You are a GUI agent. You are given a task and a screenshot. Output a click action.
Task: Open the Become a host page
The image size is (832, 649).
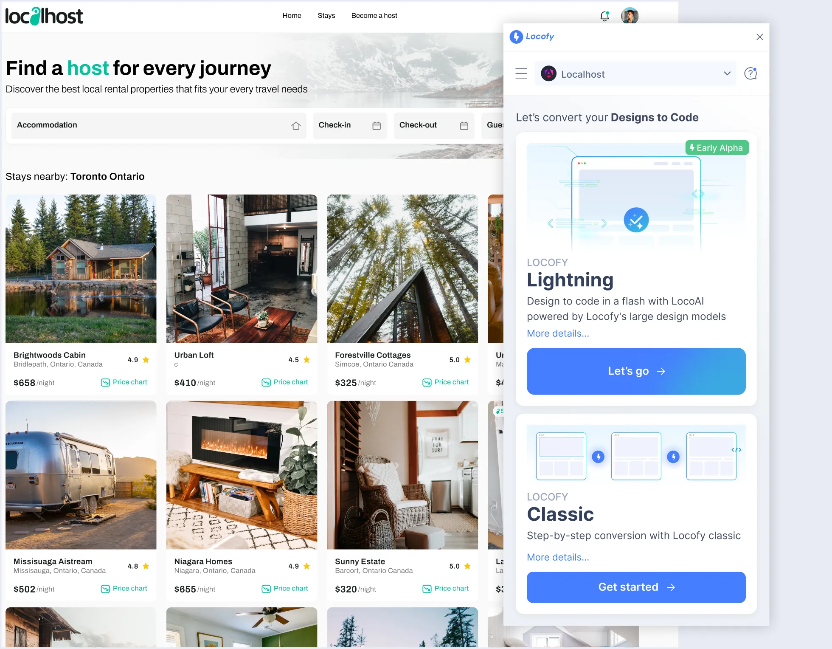[x=374, y=16]
